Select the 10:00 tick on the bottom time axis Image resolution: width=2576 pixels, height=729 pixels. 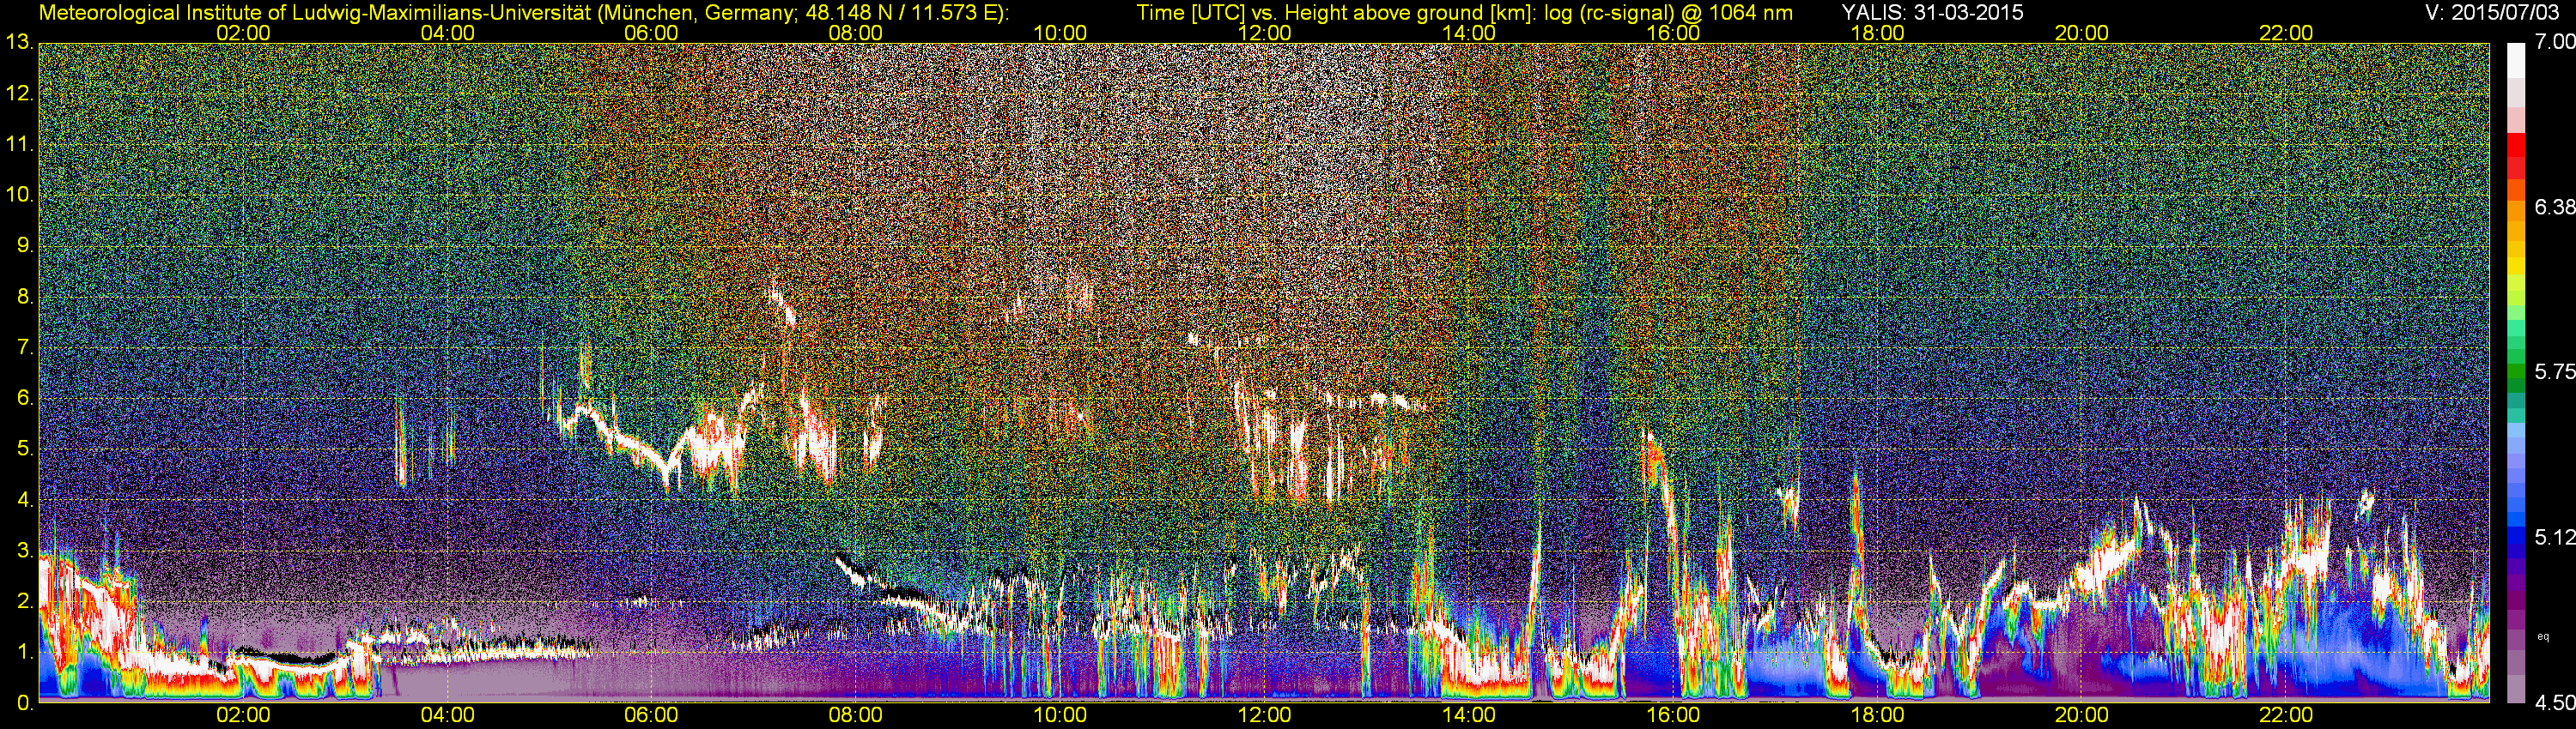tap(1060, 715)
